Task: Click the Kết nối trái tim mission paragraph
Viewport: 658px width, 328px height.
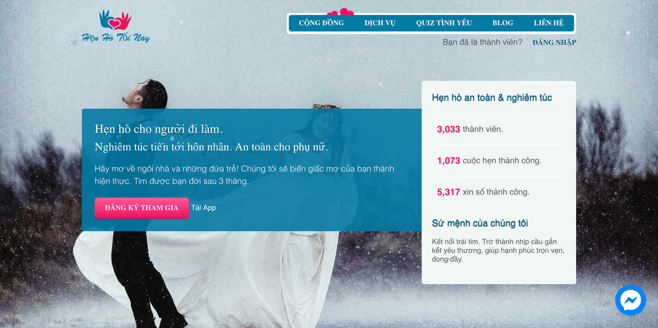Action: (x=498, y=250)
